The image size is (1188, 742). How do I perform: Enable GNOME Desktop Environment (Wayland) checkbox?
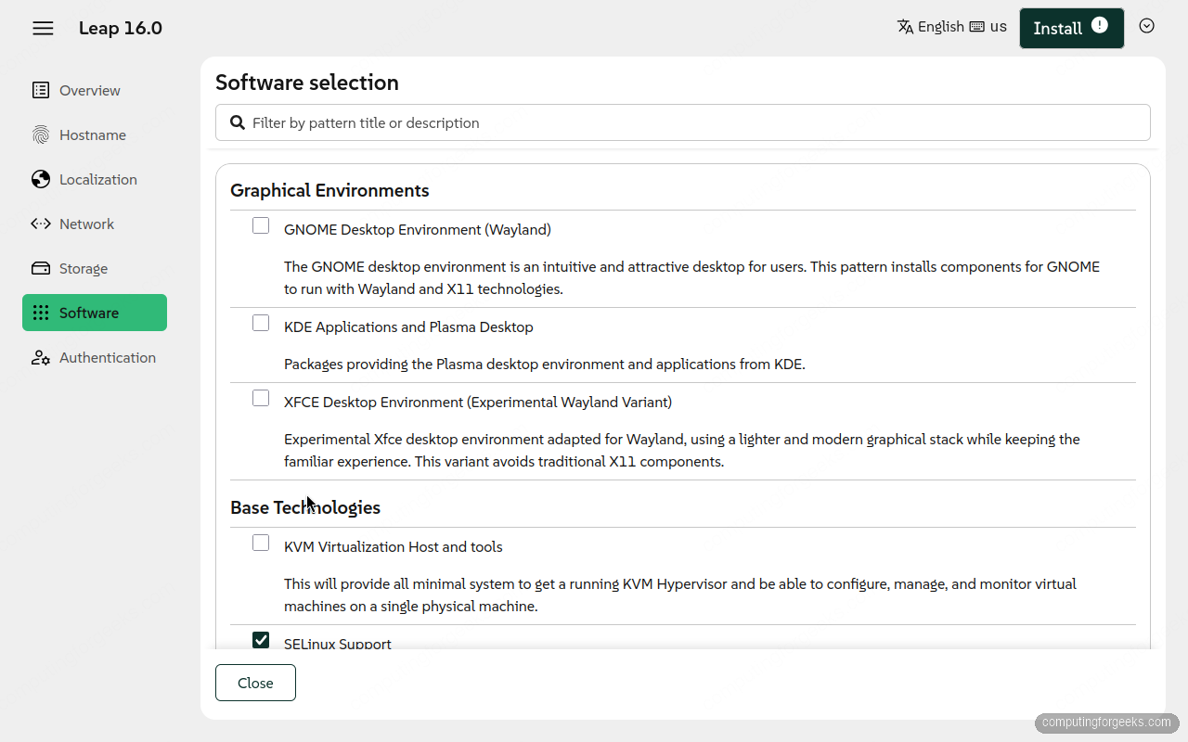pyautogui.click(x=261, y=225)
